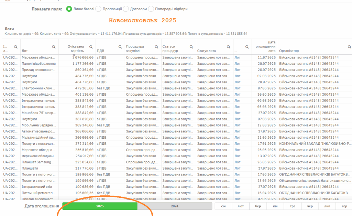Select year 2024 in date filter
The width and height of the screenshot is (352, 216).
pyautogui.click(x=175, y=206)
